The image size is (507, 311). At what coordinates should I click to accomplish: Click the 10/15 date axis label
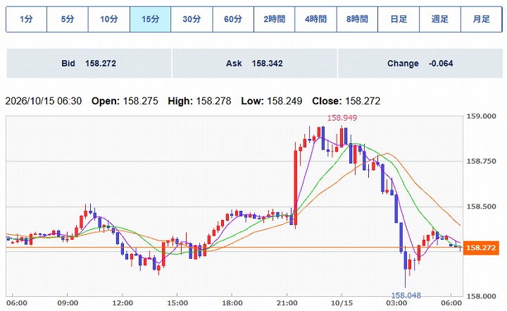coord(342,303)
